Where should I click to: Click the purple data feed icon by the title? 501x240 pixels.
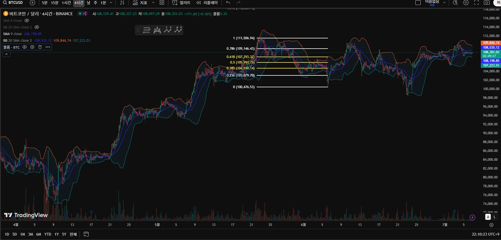click(85, 14)
